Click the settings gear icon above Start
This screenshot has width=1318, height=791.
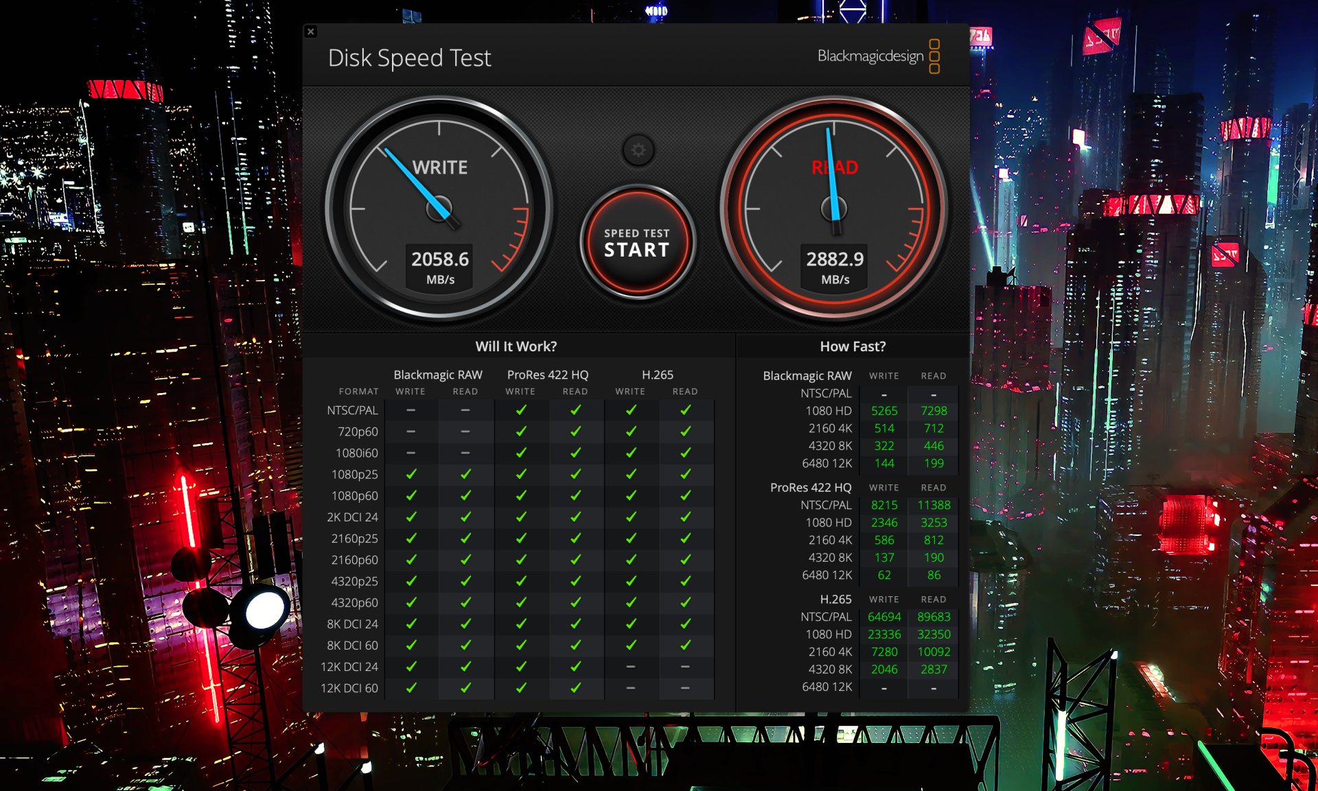638,150
